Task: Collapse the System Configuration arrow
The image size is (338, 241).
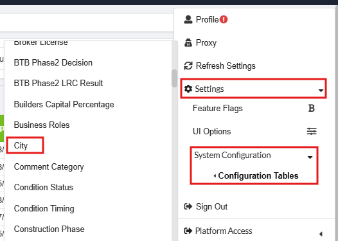Action: tap(310, 157)
